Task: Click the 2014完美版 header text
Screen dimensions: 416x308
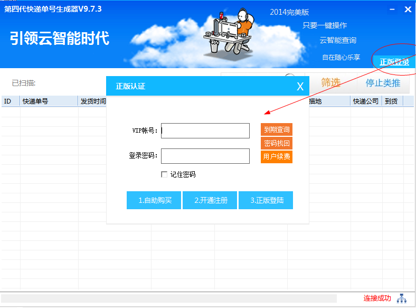Action: click(289, 12)
